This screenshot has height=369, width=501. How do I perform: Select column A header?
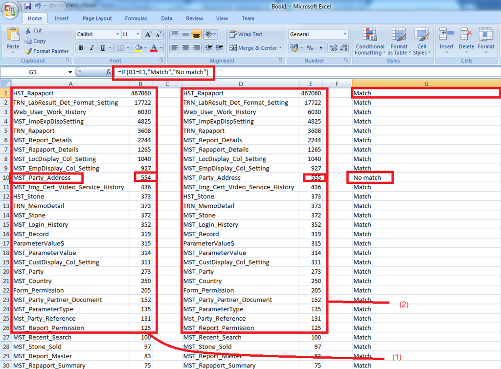coord(70,84)
